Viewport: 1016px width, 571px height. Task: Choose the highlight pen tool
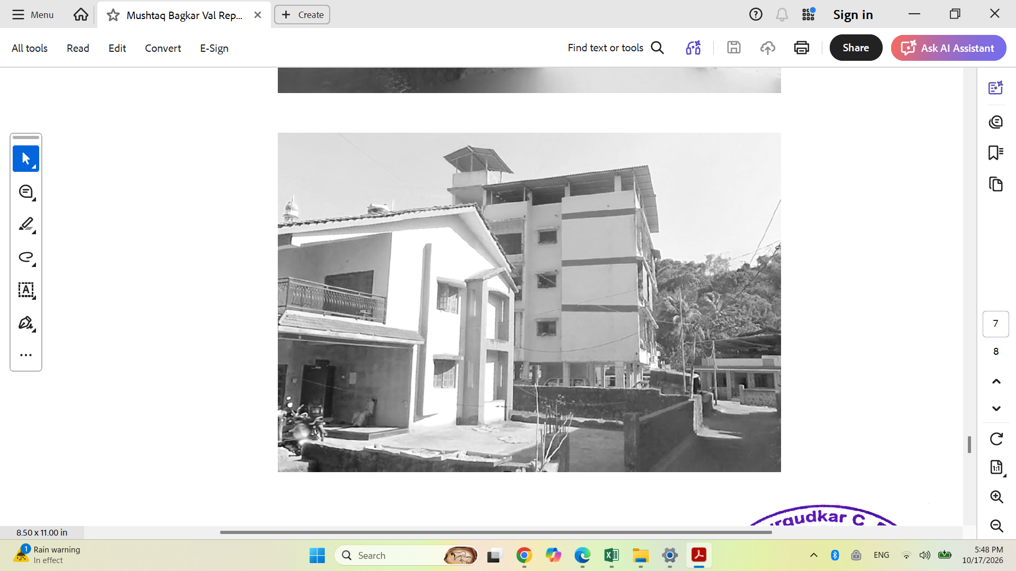point(26,224)
